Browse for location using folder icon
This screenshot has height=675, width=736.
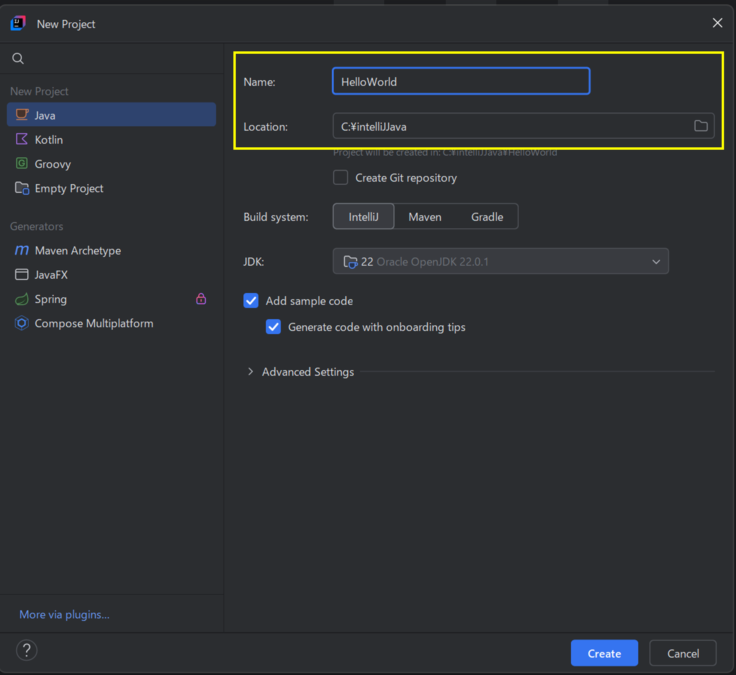(x=701, y=126)
